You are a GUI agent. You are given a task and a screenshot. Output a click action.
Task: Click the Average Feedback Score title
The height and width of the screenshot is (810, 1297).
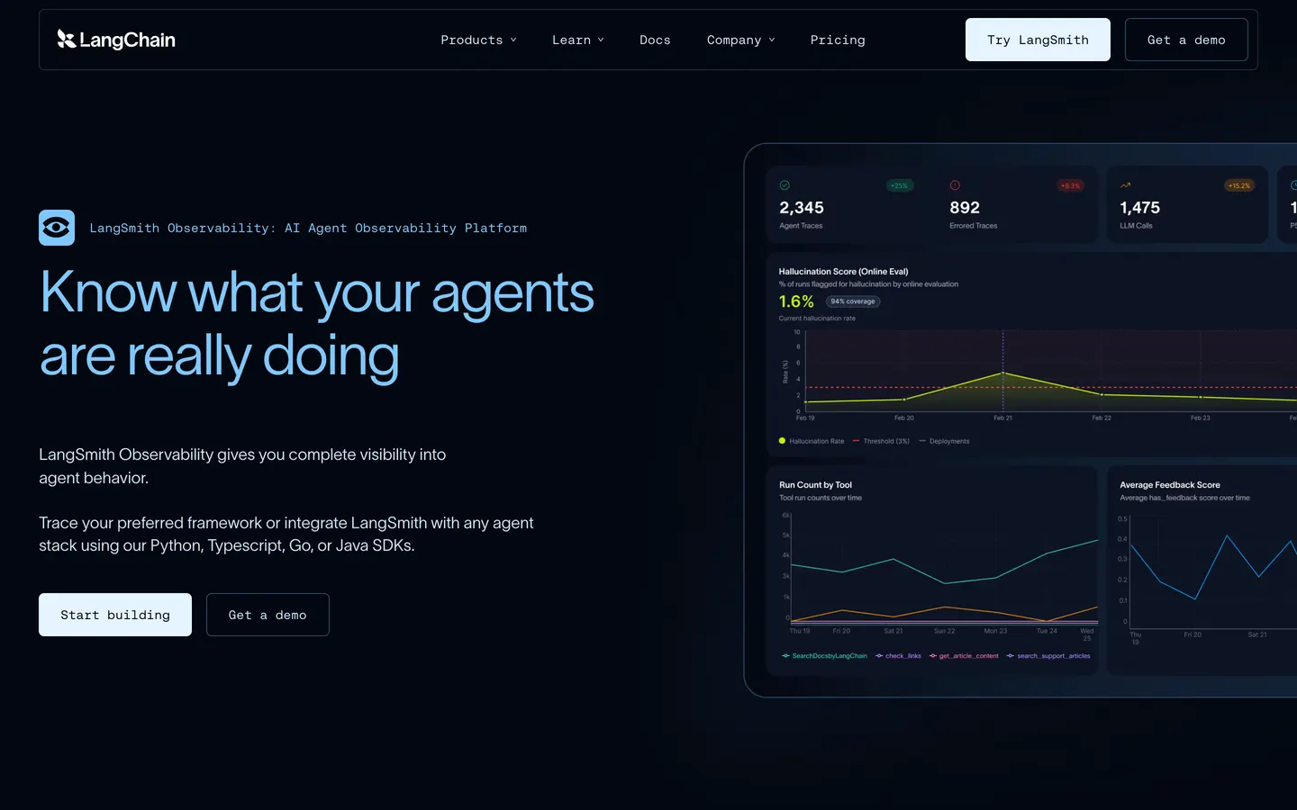1170,484
